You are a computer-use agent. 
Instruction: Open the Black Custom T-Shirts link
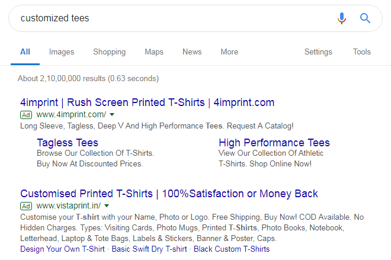[232, 249]
